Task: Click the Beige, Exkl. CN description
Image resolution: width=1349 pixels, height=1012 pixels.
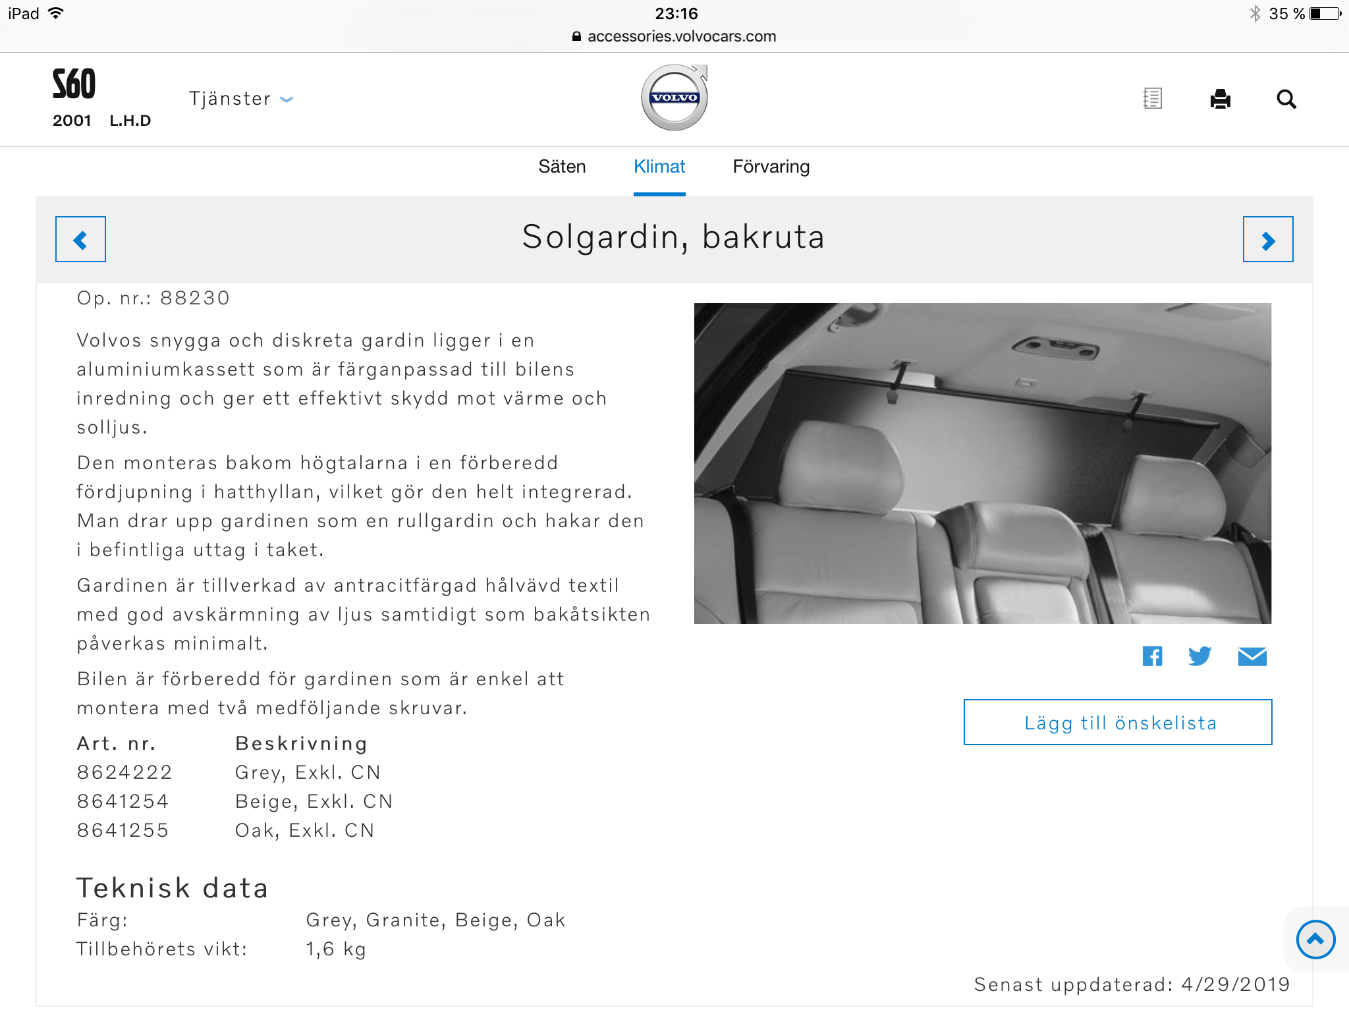Action: (314, 801)
